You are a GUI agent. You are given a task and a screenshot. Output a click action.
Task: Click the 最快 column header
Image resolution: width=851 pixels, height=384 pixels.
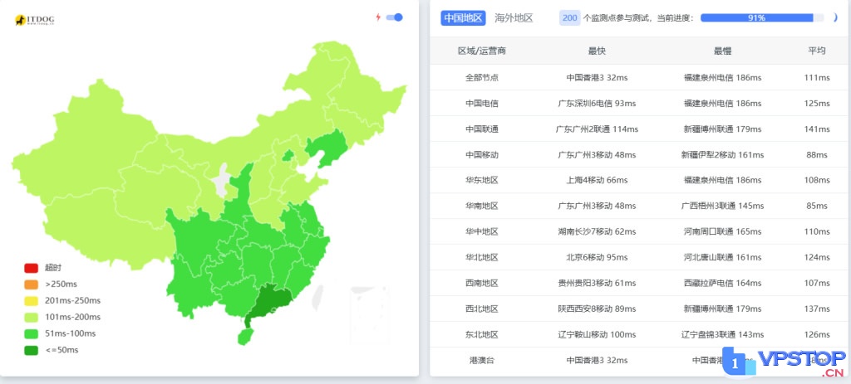pos(597,51)
